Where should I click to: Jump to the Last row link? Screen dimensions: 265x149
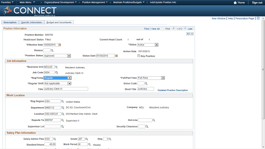[x=190, y=29]
